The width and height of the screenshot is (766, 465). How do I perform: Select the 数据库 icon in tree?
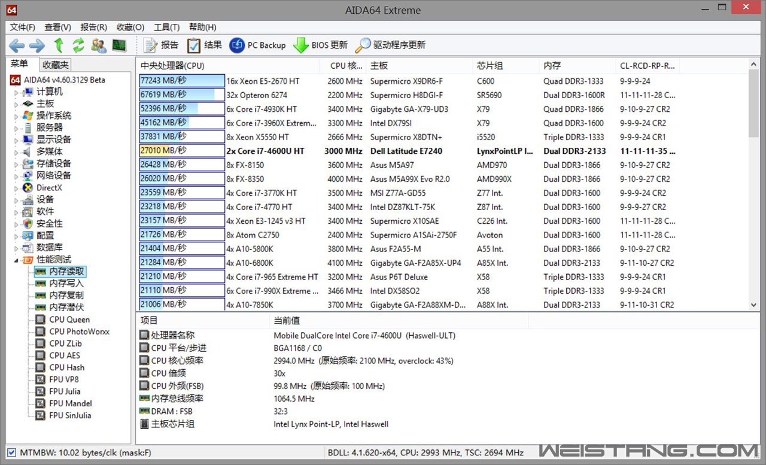click(28, 247)
